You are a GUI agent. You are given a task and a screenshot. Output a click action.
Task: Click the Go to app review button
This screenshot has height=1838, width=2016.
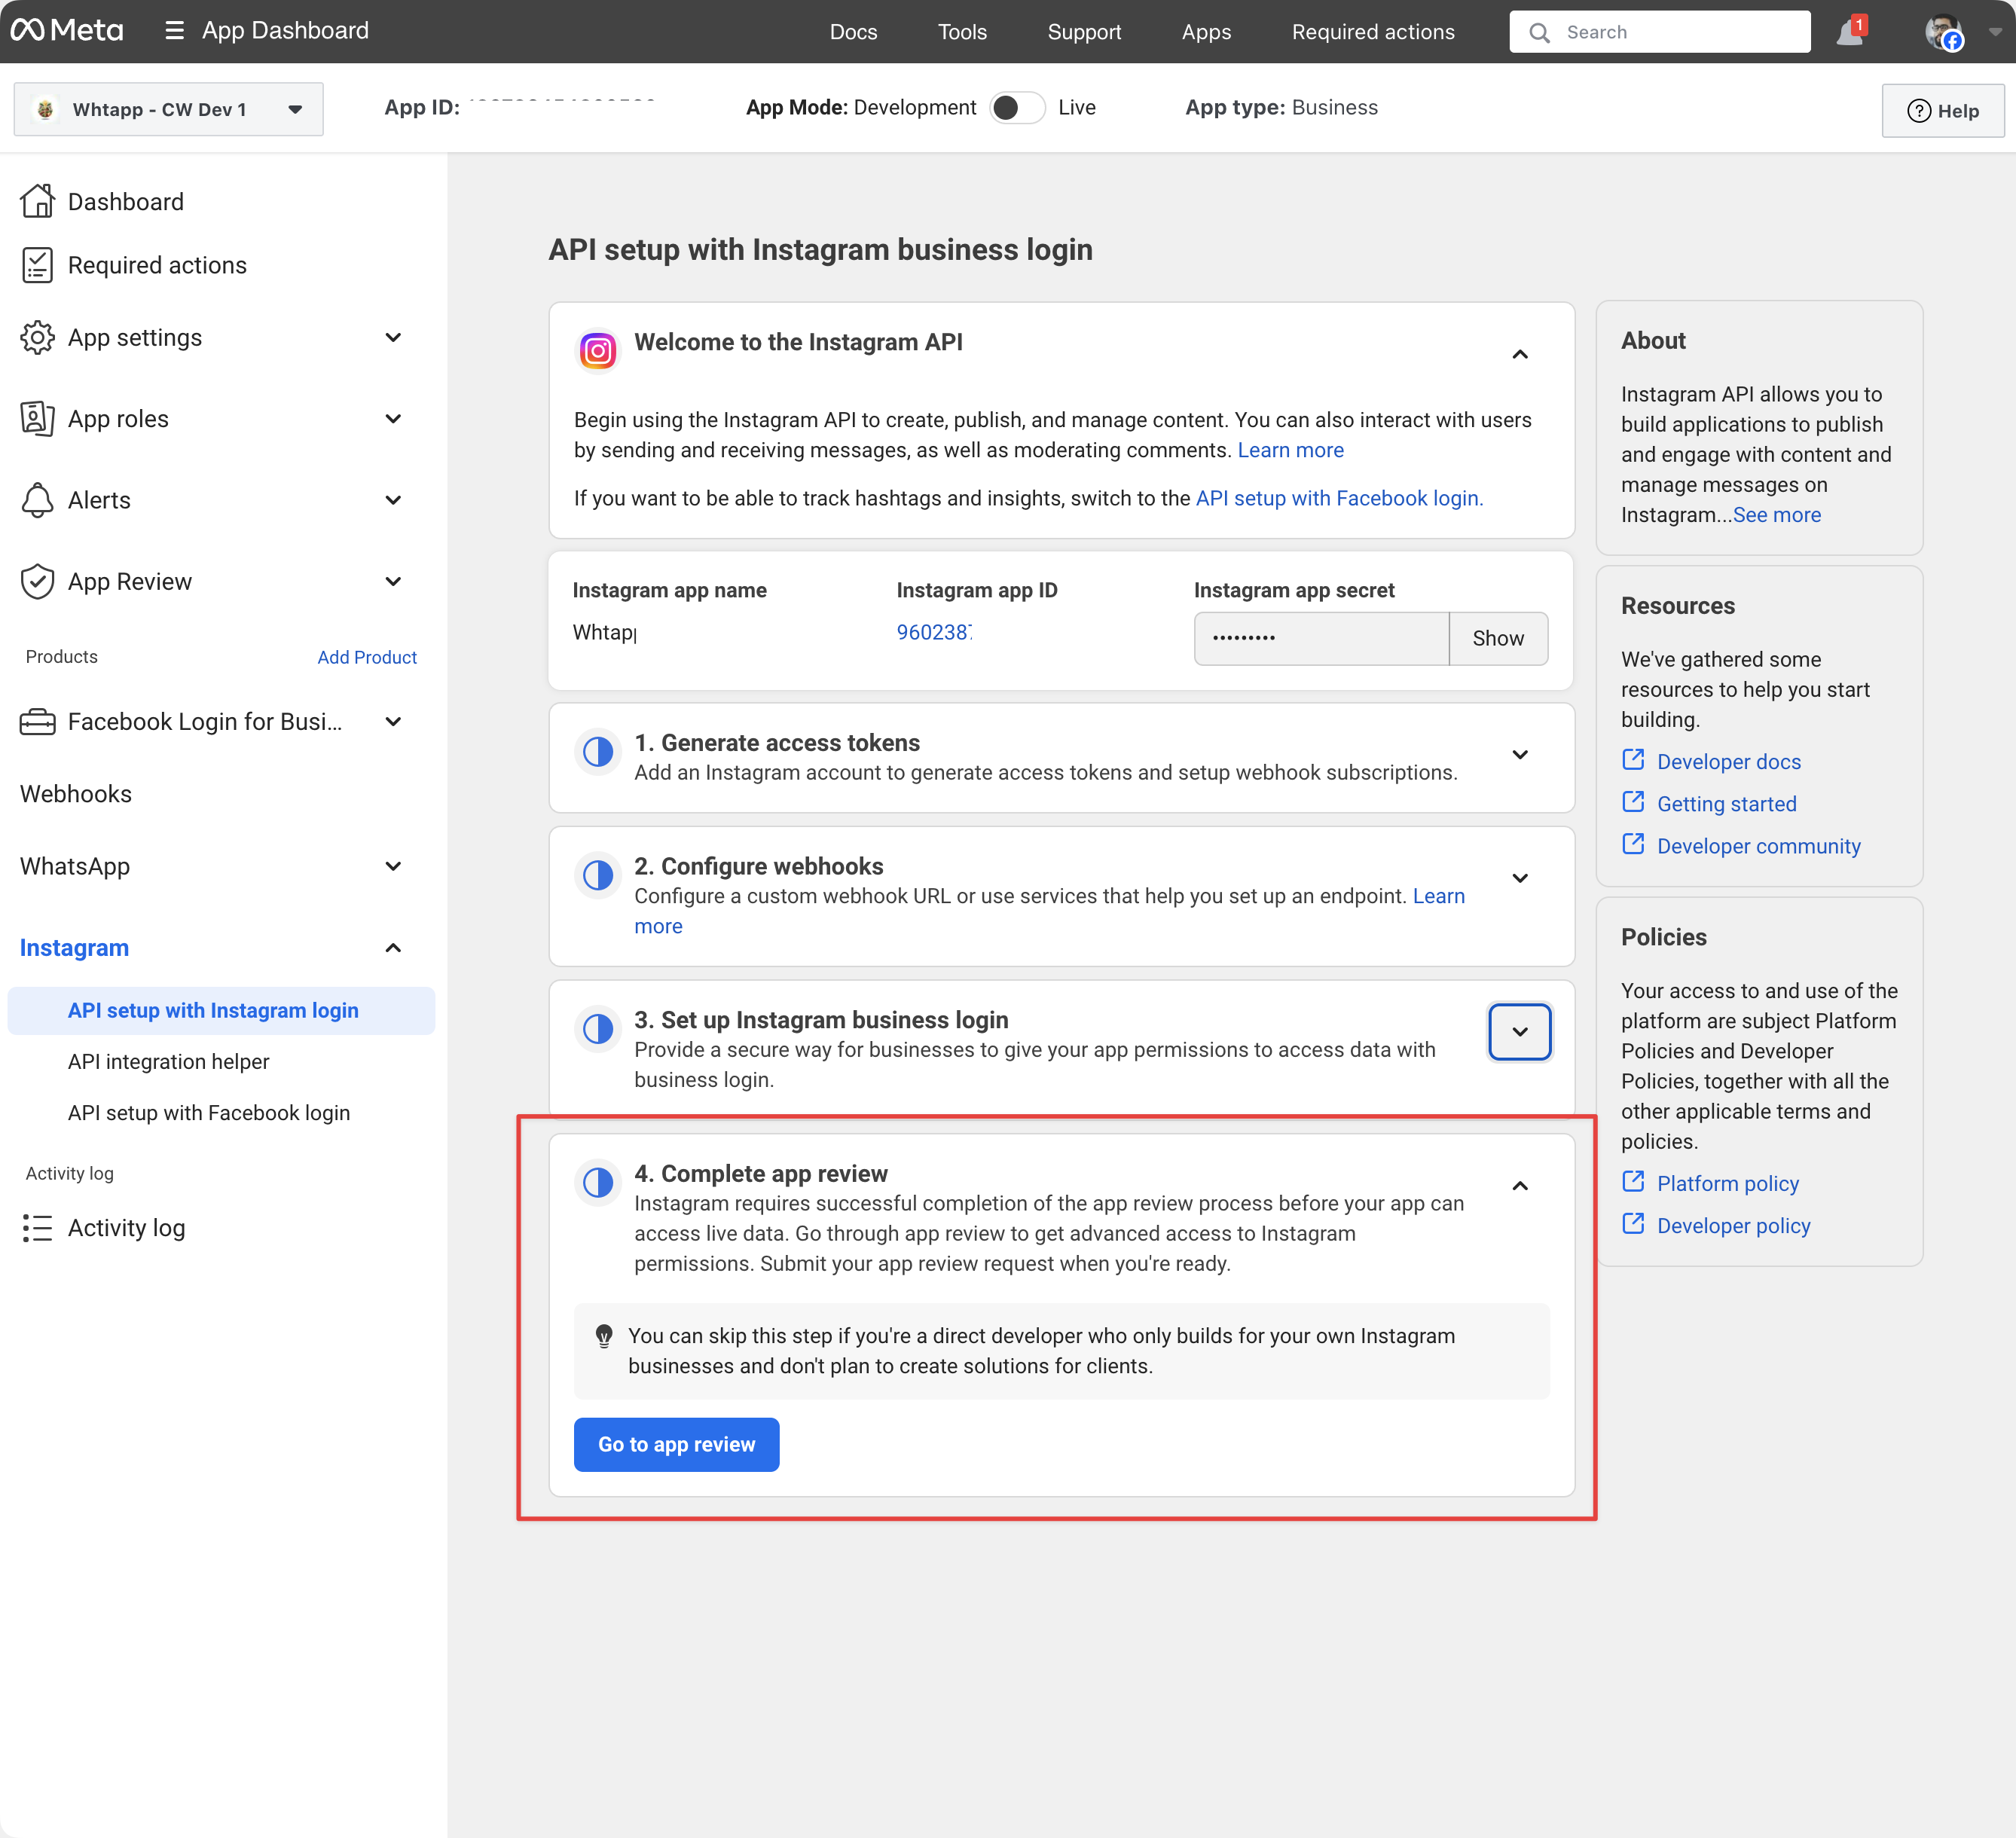pyautogui.click(x=676, y=1444)
